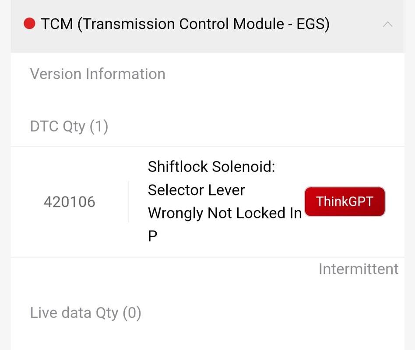Open Live data Qty (0) section
The width and height of the screenshot is (415, 350).
[85, 313]
